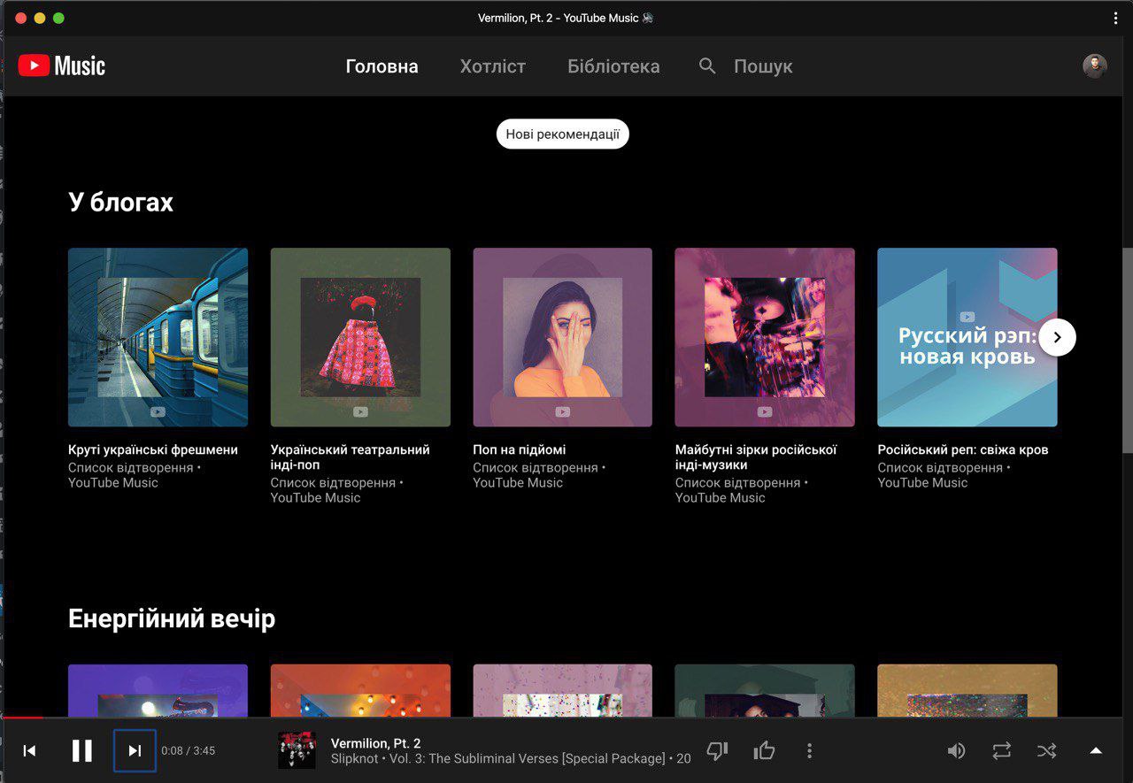Open dark green Енергійний вечір thumbnail
1133x783 pixels.
pos(765,690)
